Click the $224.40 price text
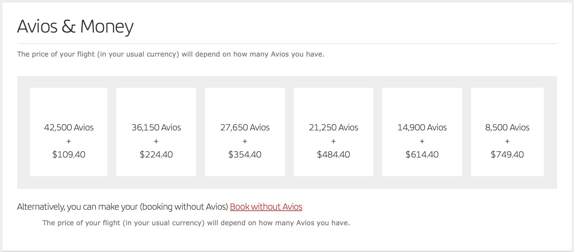Screen dimensions: 574x252 (x=156, y=154)
